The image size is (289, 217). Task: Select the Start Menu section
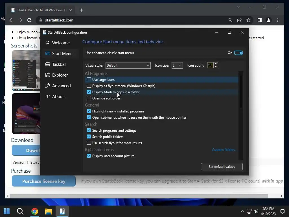[61, 53]
